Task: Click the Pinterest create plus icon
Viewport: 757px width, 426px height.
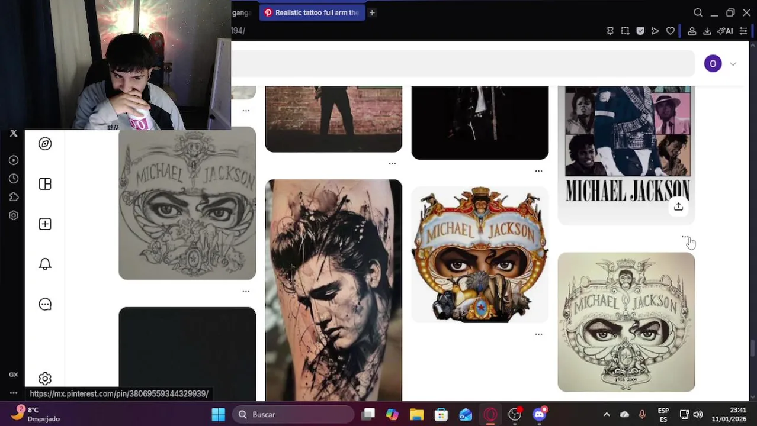Action: 45,224
